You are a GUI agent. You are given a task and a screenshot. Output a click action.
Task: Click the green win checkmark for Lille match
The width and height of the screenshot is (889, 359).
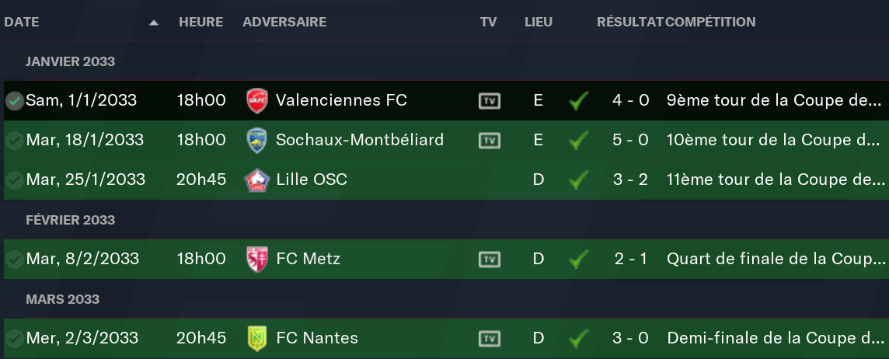coord(577,180)
